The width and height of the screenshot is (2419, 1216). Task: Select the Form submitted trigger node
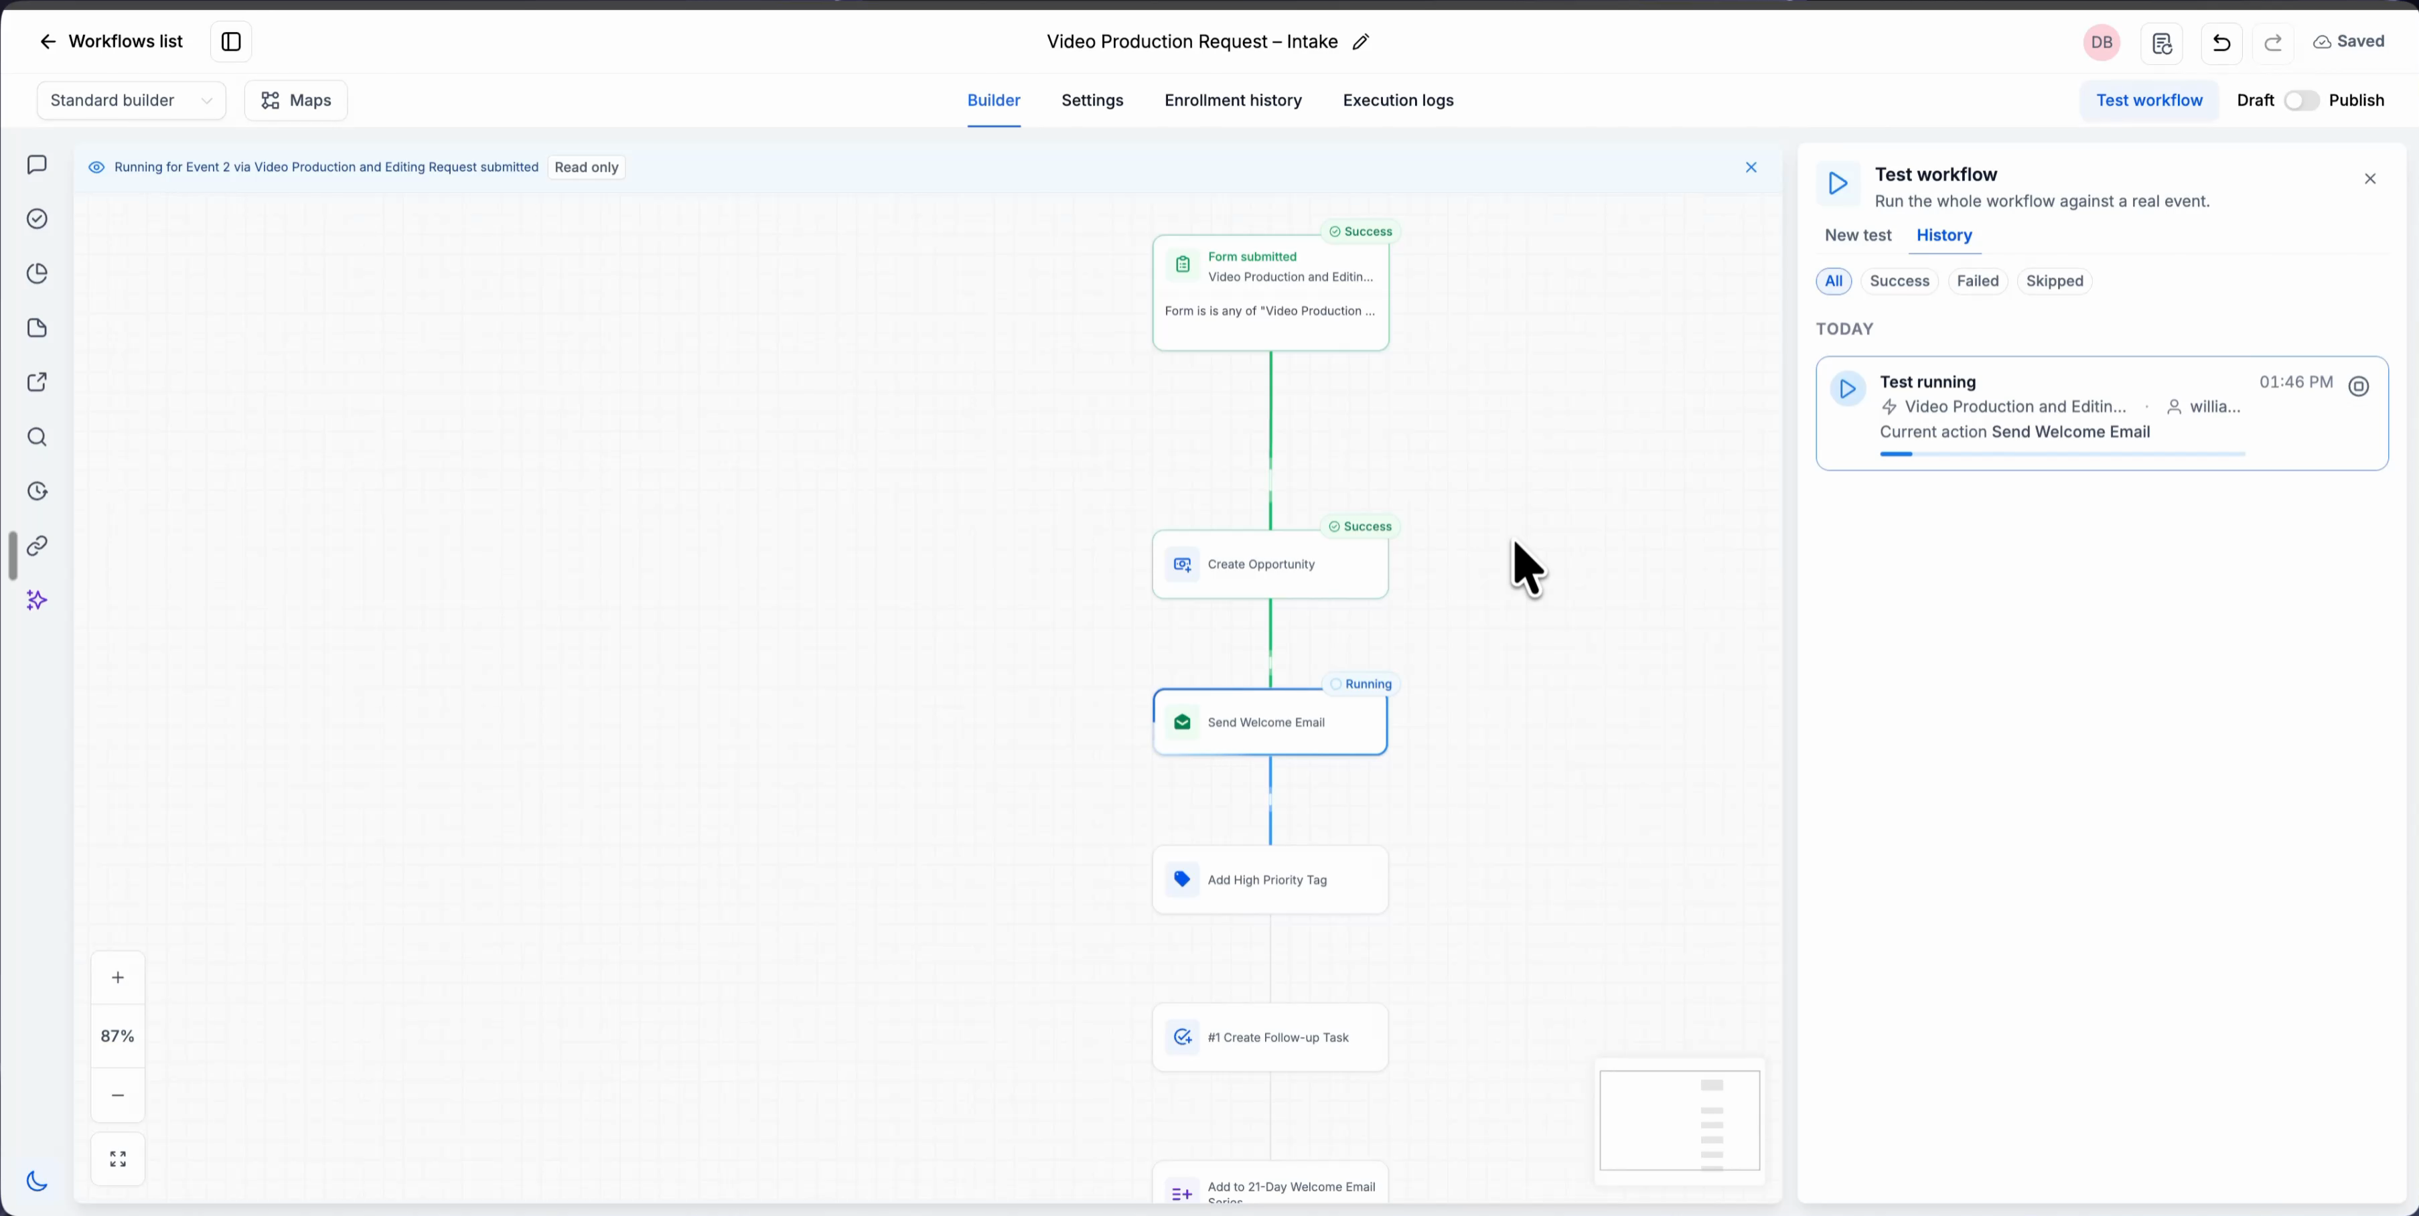[x=1270, y=292]
